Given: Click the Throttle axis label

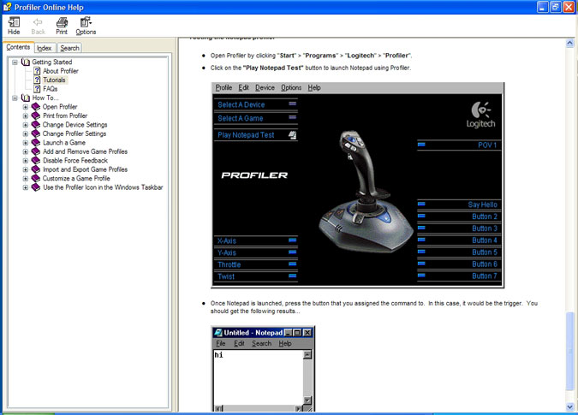Looking at the screenshot, I should (x=229, y=264).
